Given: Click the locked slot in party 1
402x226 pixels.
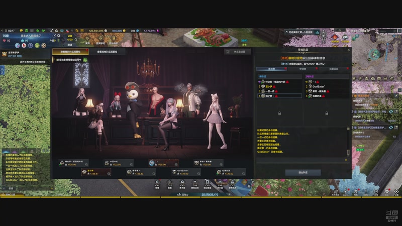Looking at the screenshot, I should coord(279,114).
